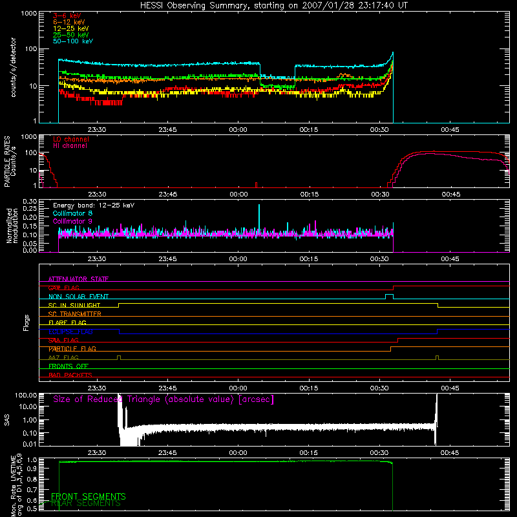The height and width of the screenshot is (517, 517).
Task: Click the 0.05 tick on the modulation axis
Action: coord(30,244)
